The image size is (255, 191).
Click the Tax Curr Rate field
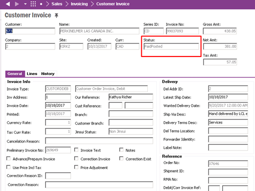tap(58, 131)
